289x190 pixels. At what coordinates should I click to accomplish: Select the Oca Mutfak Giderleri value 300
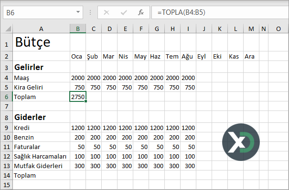click(x=78, y=166)
